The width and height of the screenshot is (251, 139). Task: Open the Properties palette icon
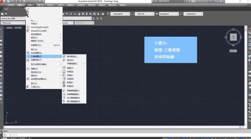click(79, 14)
